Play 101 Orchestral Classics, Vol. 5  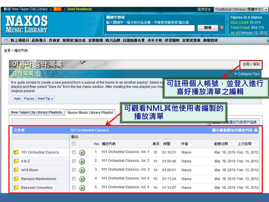(82, 188)
